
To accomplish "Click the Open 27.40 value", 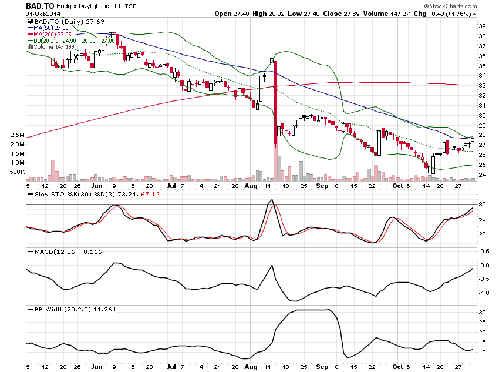I will (232, 14).
